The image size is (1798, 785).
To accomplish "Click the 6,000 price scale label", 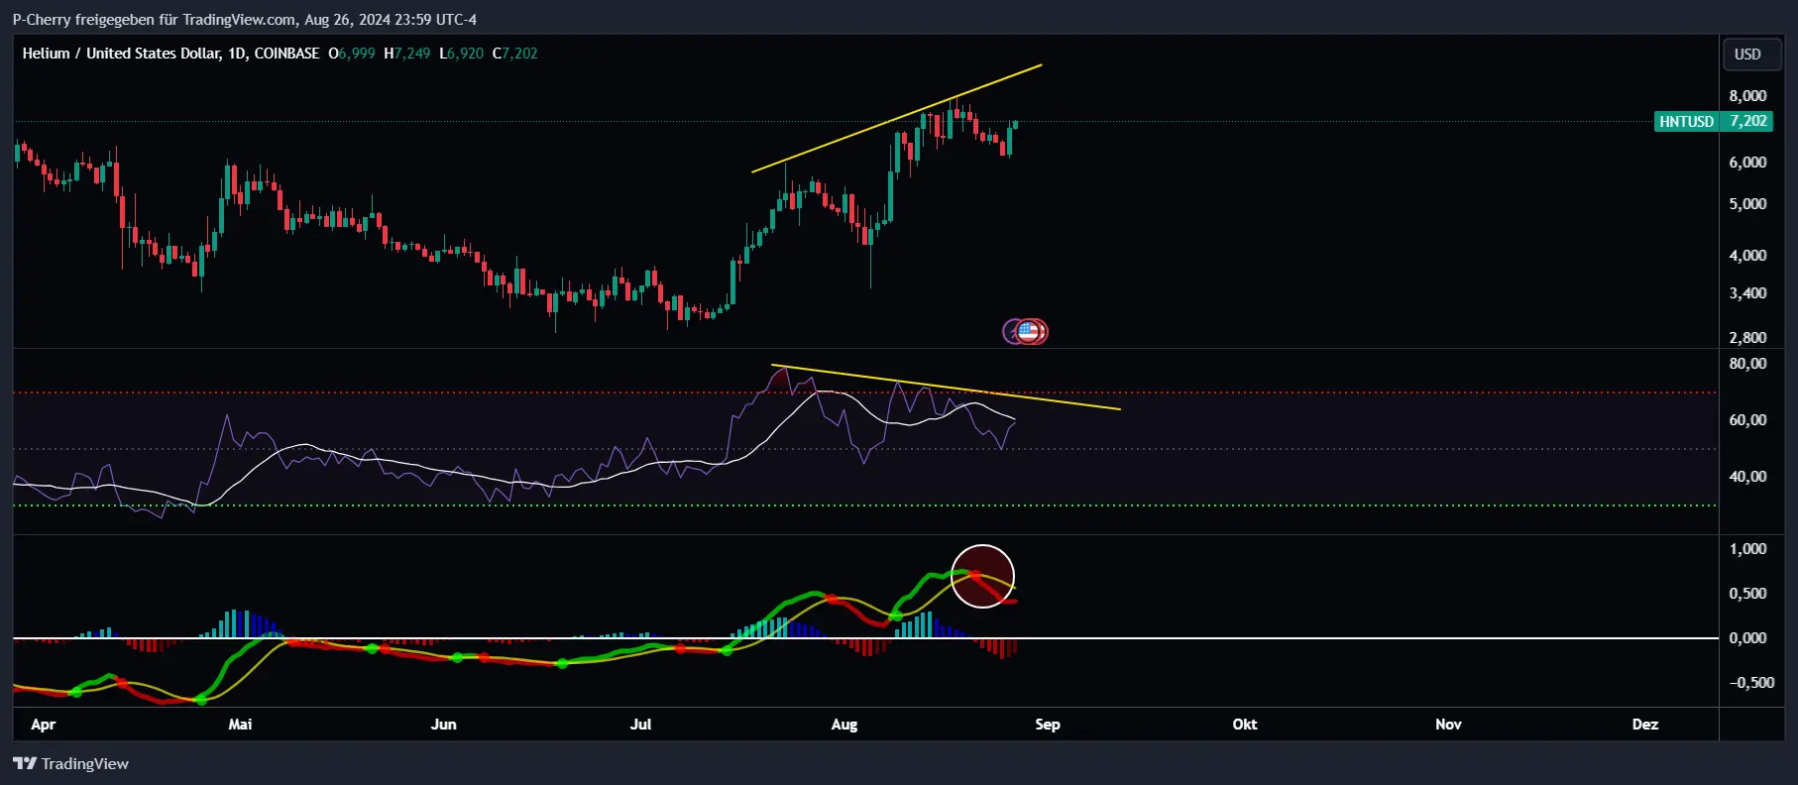I will click(x=1747, y=163).
